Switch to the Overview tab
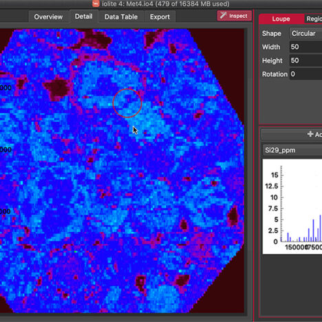 [48, 17]
